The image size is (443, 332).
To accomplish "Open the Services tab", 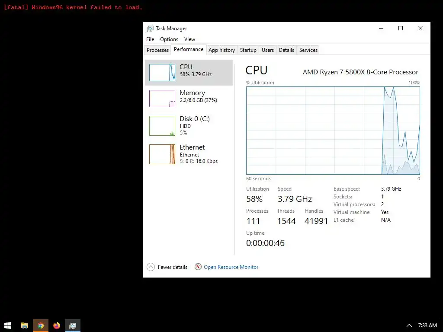I will (308, 50).
